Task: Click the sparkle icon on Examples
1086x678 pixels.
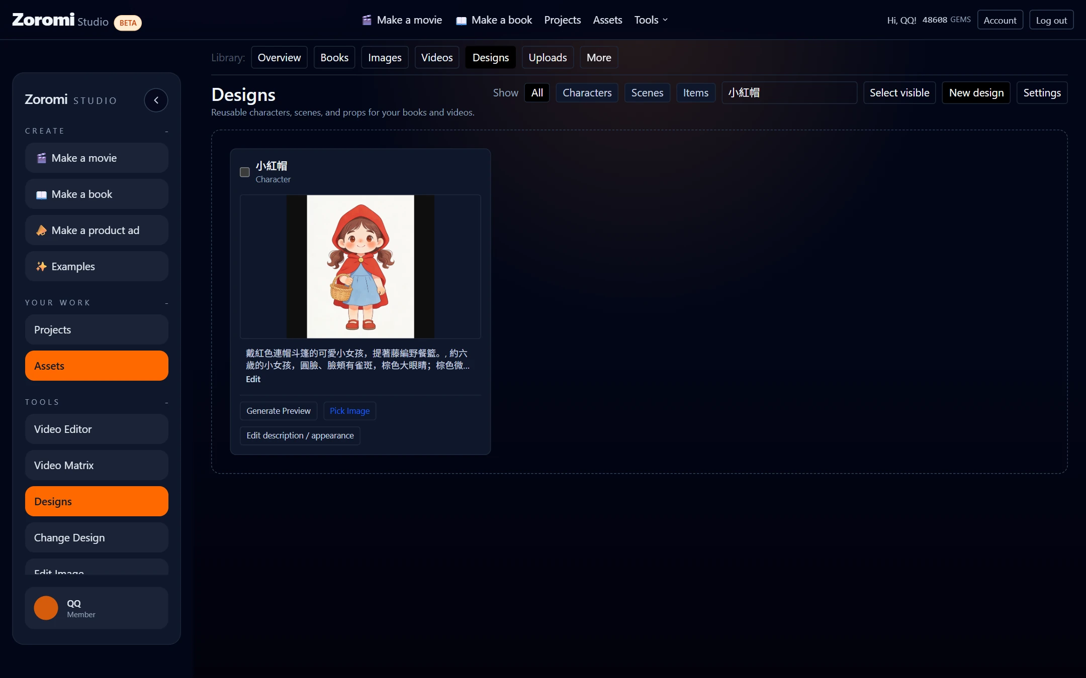Action: coord(41,267)
